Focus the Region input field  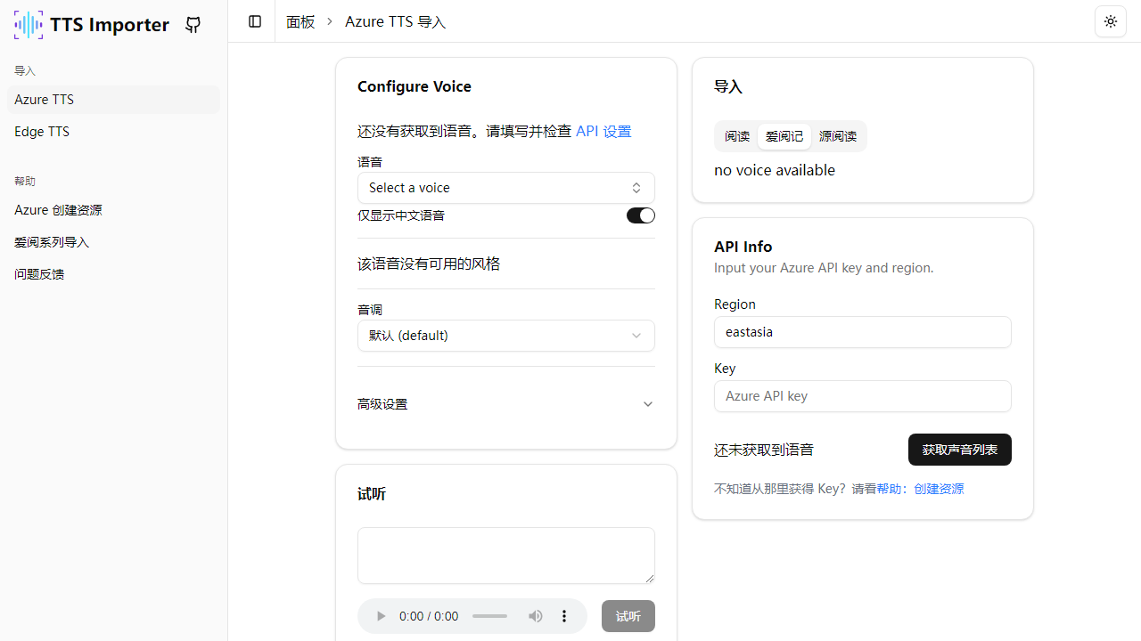tap(863, 332)
